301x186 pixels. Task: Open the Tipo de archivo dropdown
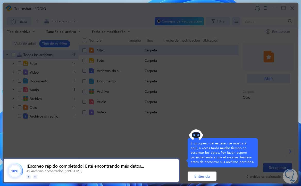click(x=21, y=32)
